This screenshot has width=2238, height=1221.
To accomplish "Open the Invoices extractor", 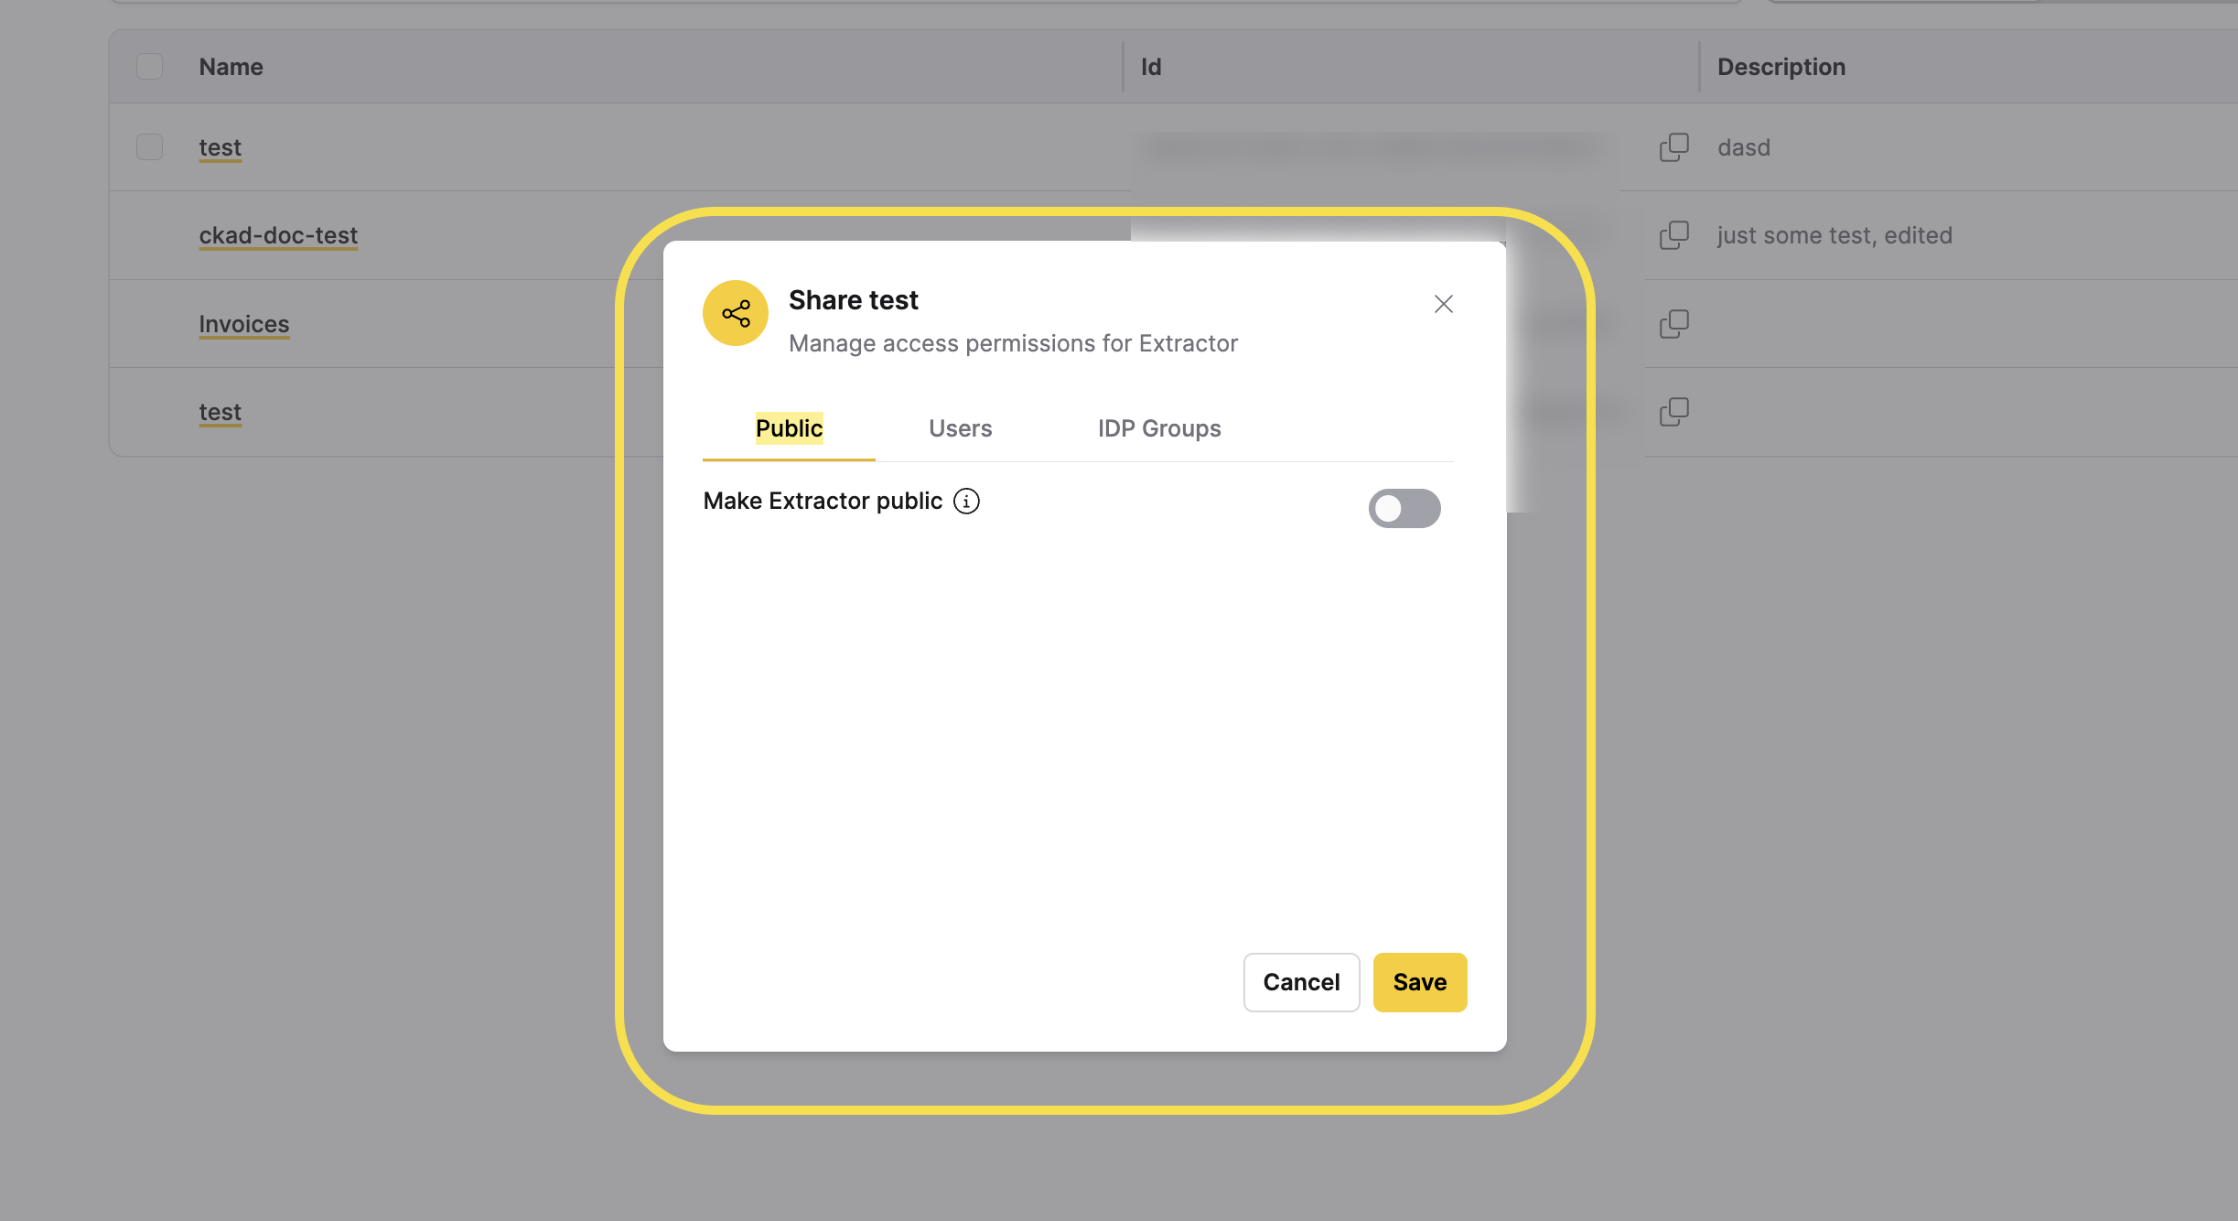I will (x=243, y=323).
